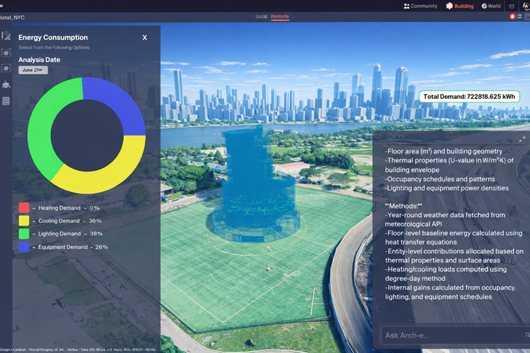Close the Energy Consumption panel
Viewport: 530px width, 353px height.
(145, 37)
